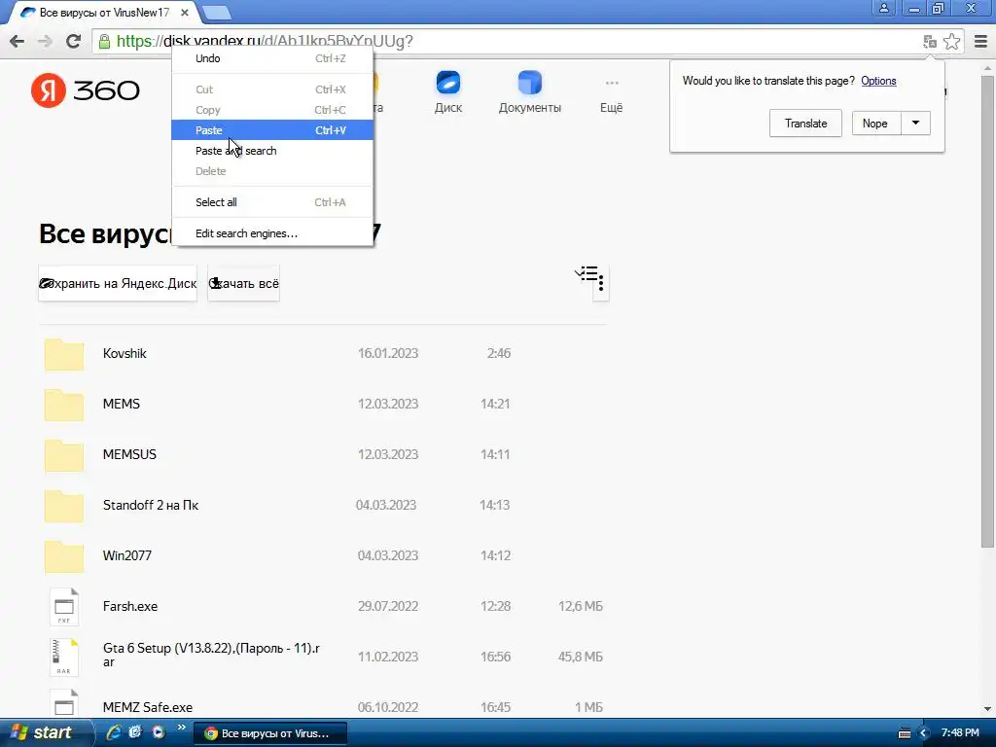Expand the quick launch overflow chevron
Screen dimensions: 996x747
pyautogui.click(x=182, y=728)
